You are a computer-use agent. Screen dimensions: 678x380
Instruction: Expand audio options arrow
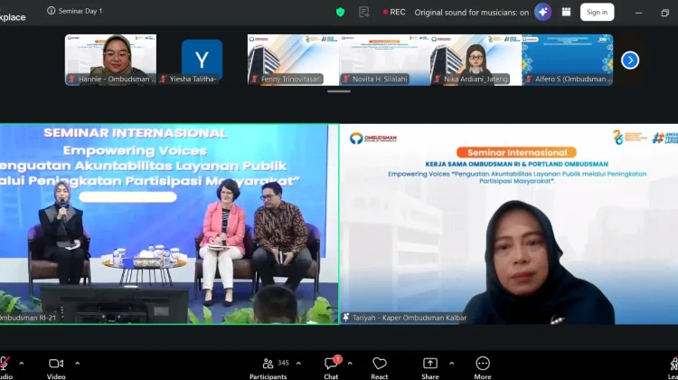pos(21,364)
